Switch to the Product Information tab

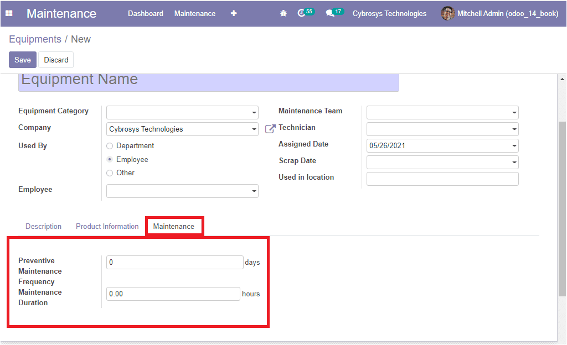[107, 227]
